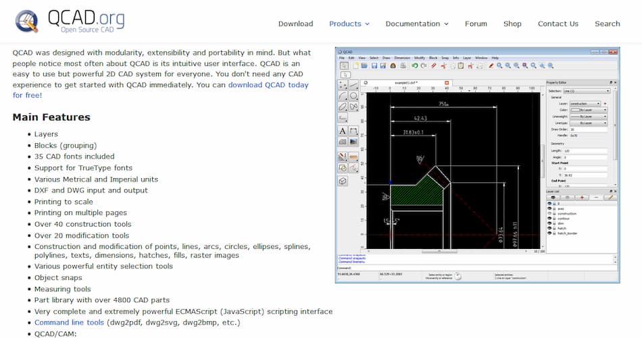Screen dimensions: 642x338
Task: Select the polyline tool in the QCAD screenshot
Action: pyautogui.click(x=343, y=117)
